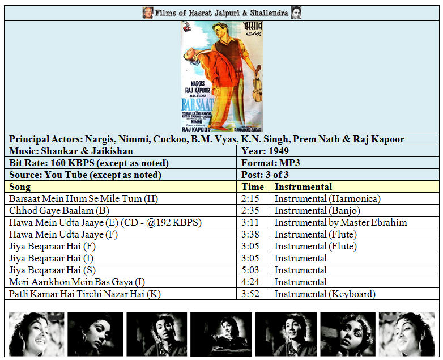Click the Shailendra portrait icon in header
Screen dimensions: 443x360
coord(296,12)
